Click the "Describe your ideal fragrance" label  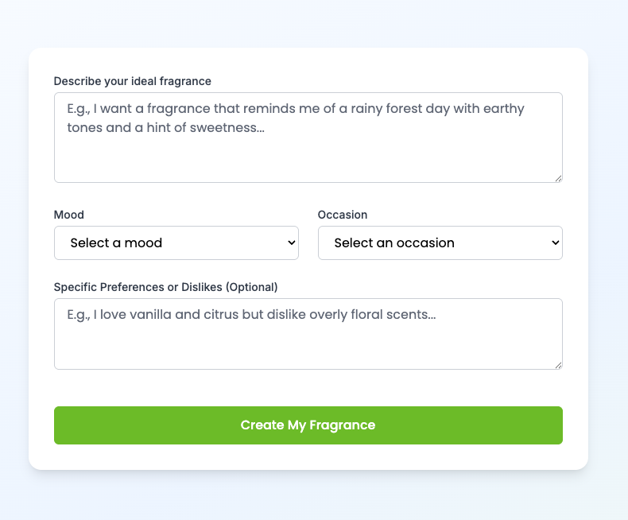[132, 81]
